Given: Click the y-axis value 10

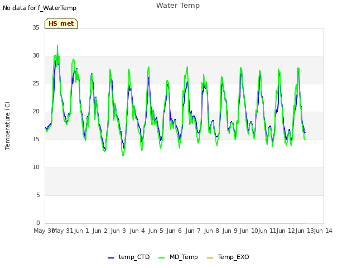Looking at the screenshot, I should (36, 167).
